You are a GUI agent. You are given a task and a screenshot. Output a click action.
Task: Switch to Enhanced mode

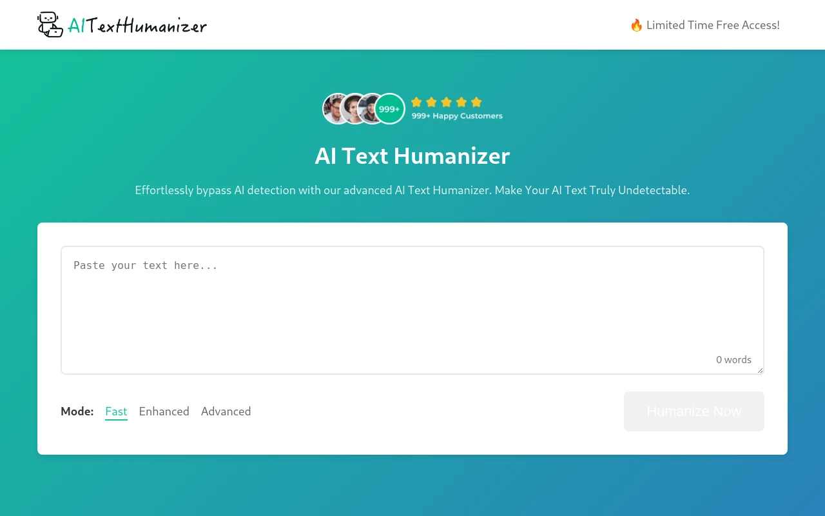(164, 411)
